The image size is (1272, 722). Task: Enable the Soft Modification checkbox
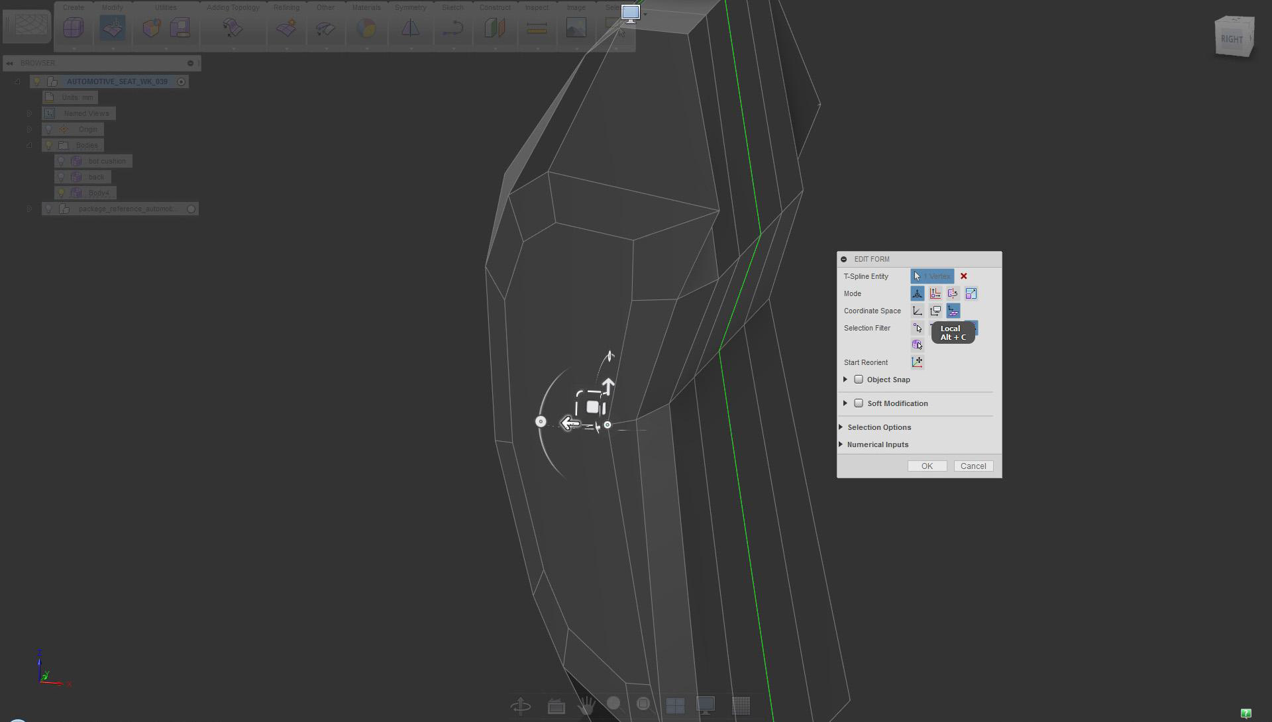tap(859, 403)
